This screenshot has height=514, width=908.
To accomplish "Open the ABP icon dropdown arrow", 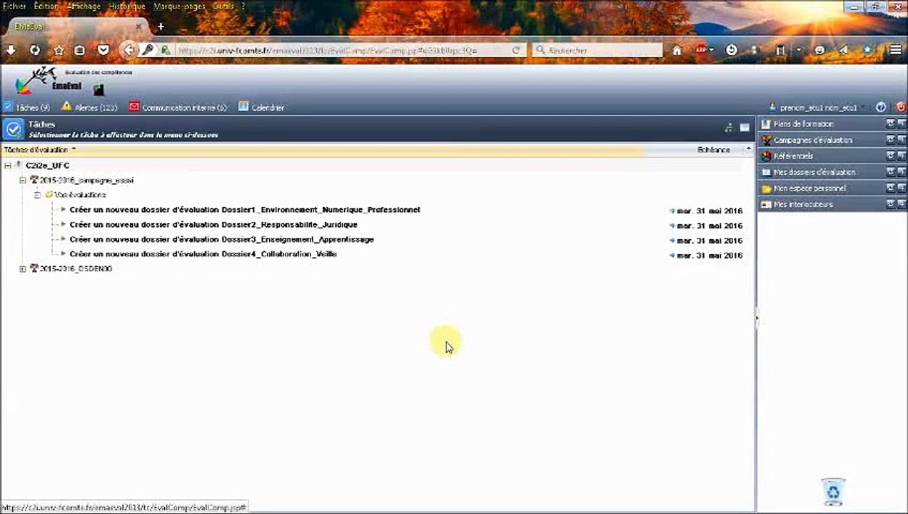I will tap(712, 50).
